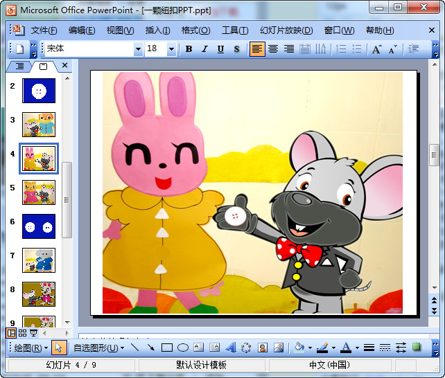
Task: Toggle italic text formatting
Action: (x=204, y=49)
